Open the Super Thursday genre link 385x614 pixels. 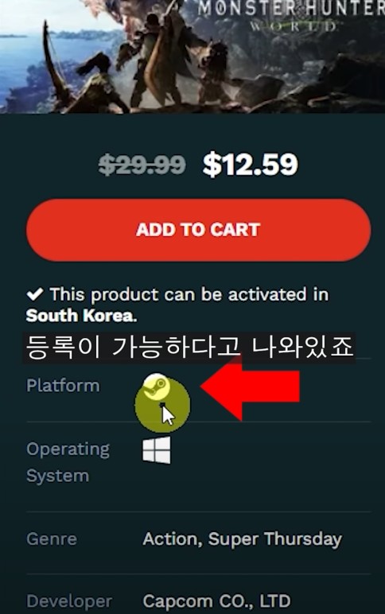(x=275, y=539)
